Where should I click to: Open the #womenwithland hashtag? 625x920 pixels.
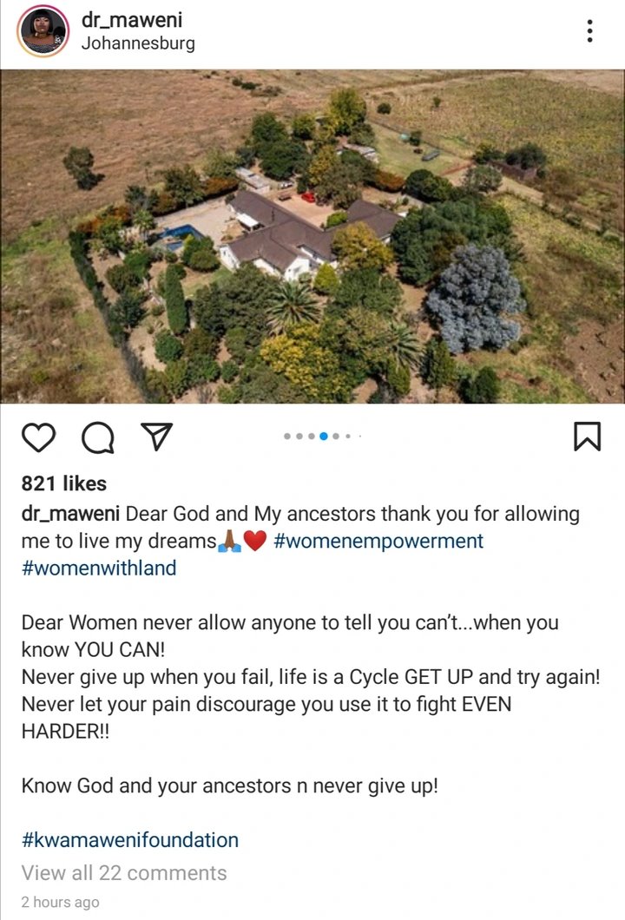pyautogui.click(x=99, y=568)
